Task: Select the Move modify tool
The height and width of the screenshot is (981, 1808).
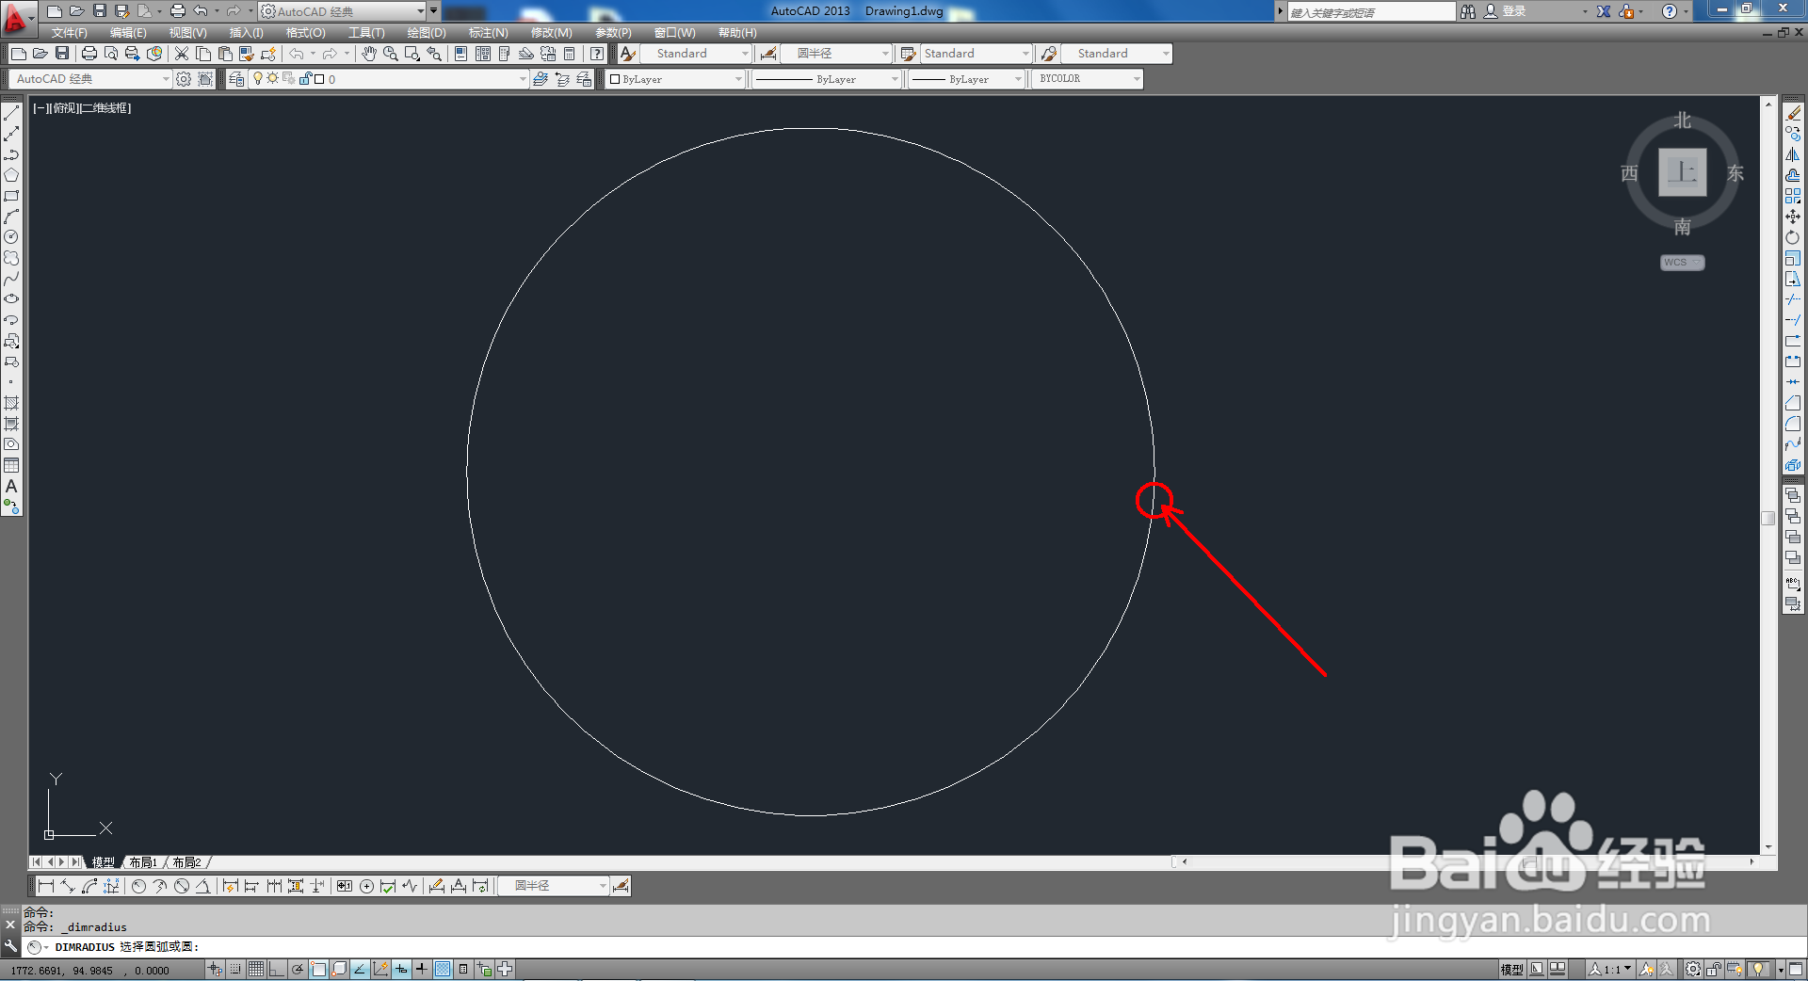Action: pyautogui.click(x=1793, y=217)
